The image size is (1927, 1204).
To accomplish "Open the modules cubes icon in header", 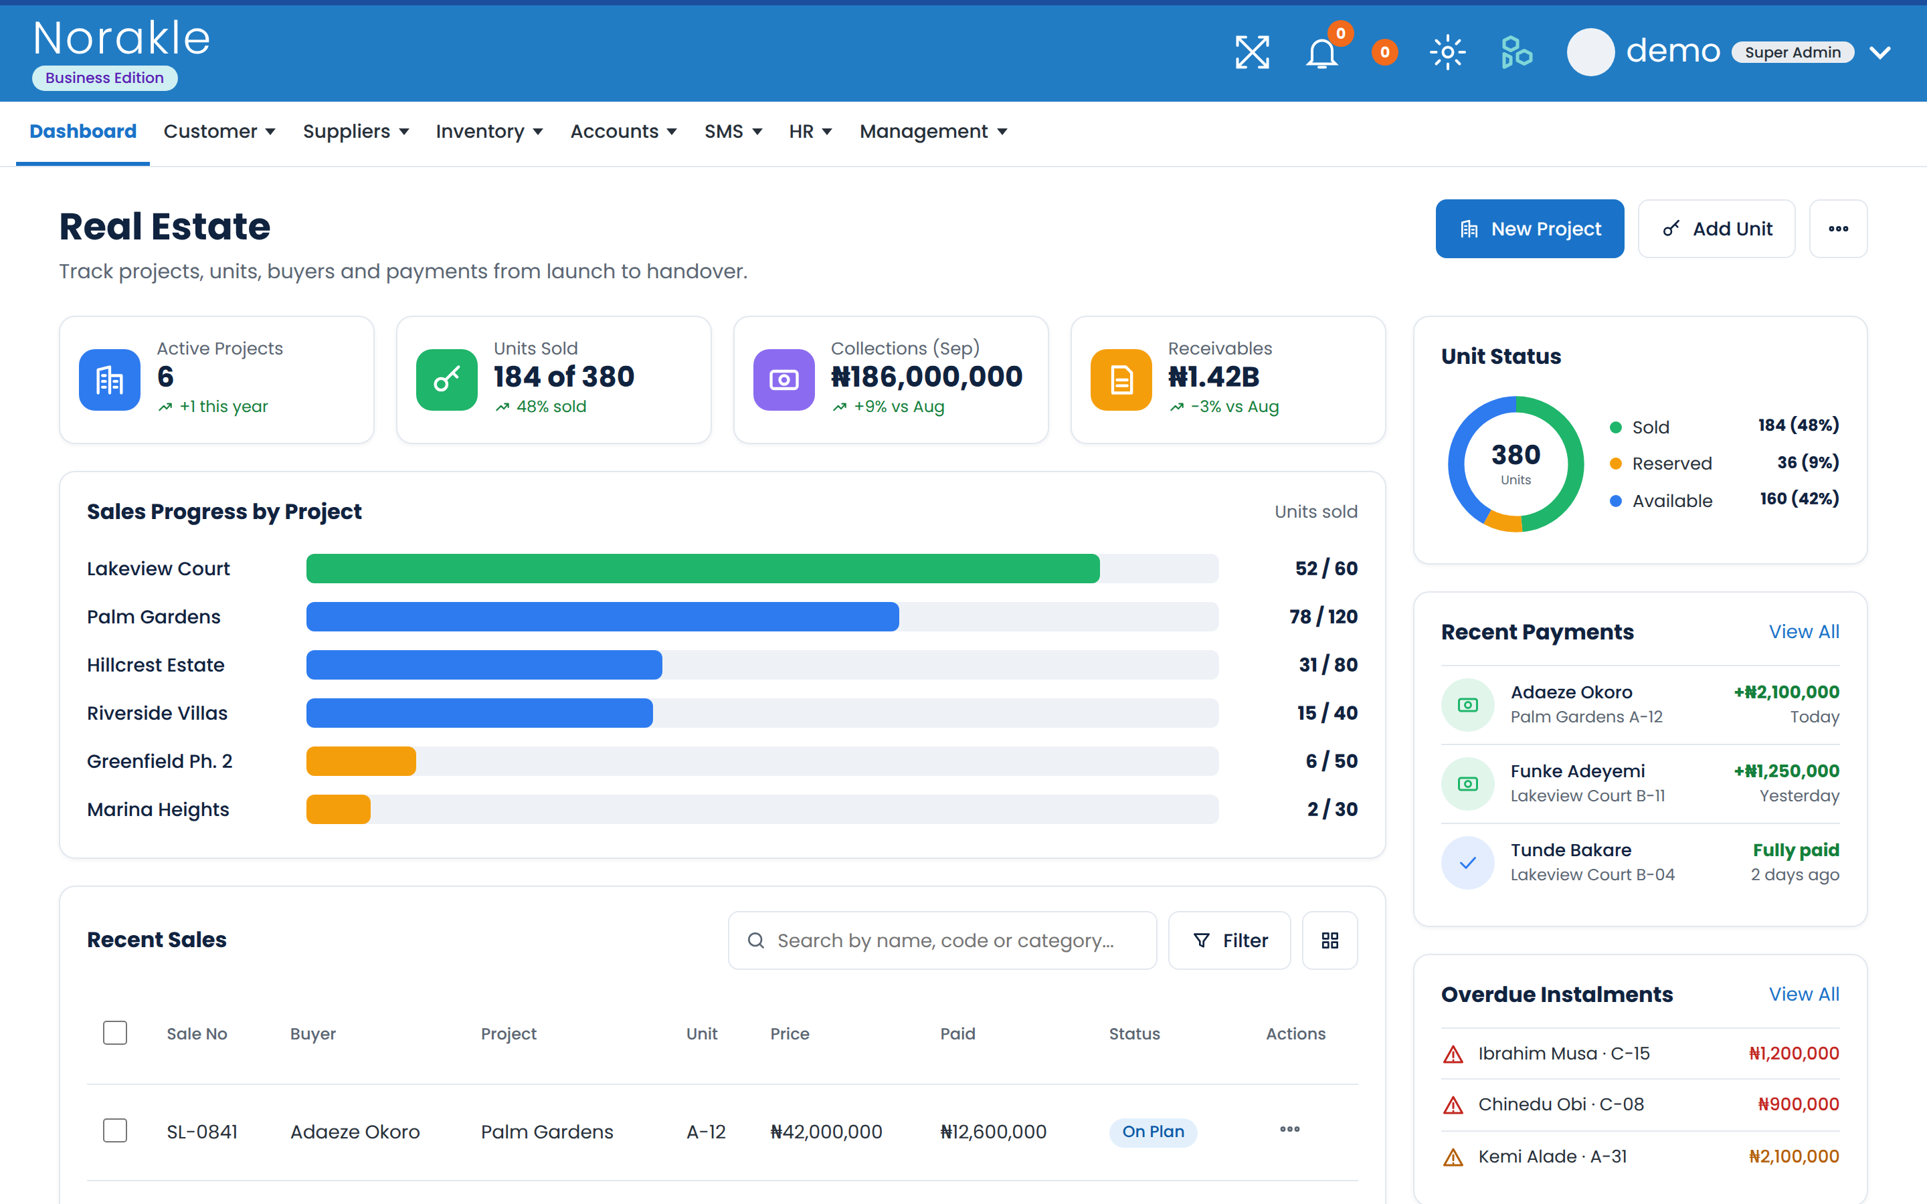I will click(x=1516, y=53).
